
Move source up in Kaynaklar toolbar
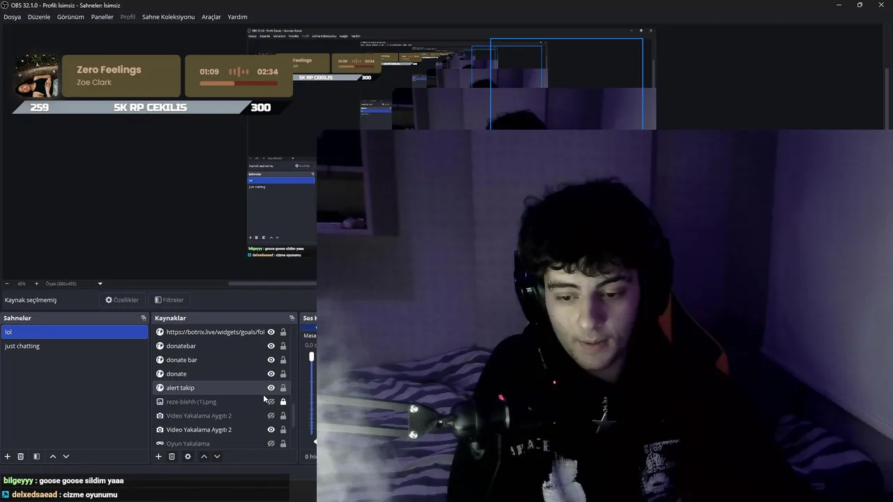point(204,457)
